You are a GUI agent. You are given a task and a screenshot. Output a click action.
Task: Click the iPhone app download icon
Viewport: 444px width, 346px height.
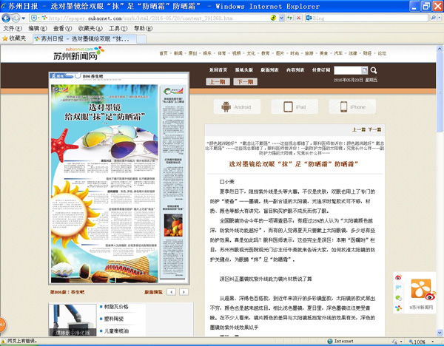coord(352,107)
